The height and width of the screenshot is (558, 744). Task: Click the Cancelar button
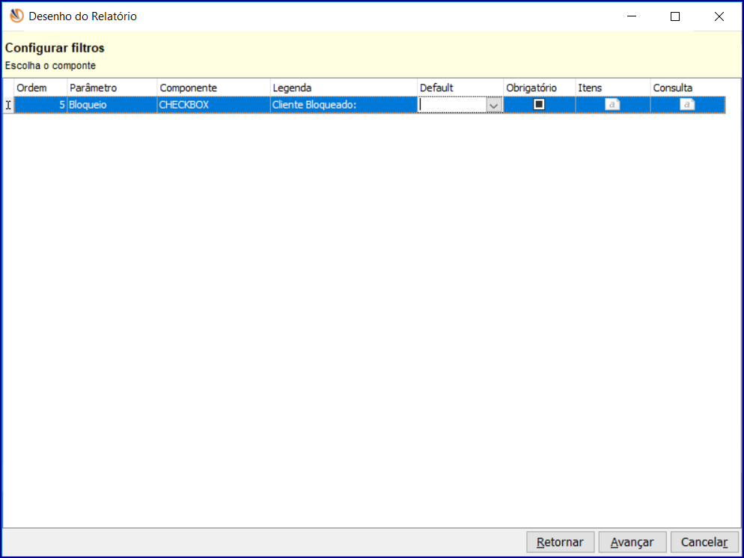coord(704,542)
